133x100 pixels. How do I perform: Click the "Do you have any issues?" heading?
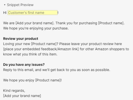pos(24,64)
